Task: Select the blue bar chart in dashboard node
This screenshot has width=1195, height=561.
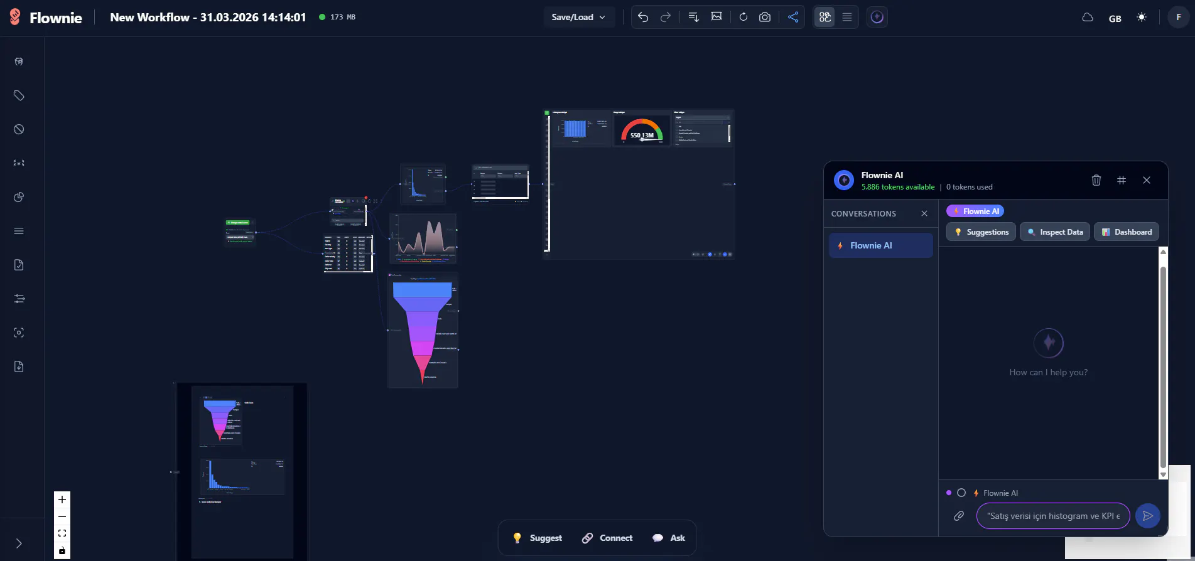Action: point(575,129)
